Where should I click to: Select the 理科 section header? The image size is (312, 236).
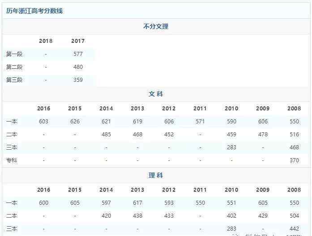156,176
